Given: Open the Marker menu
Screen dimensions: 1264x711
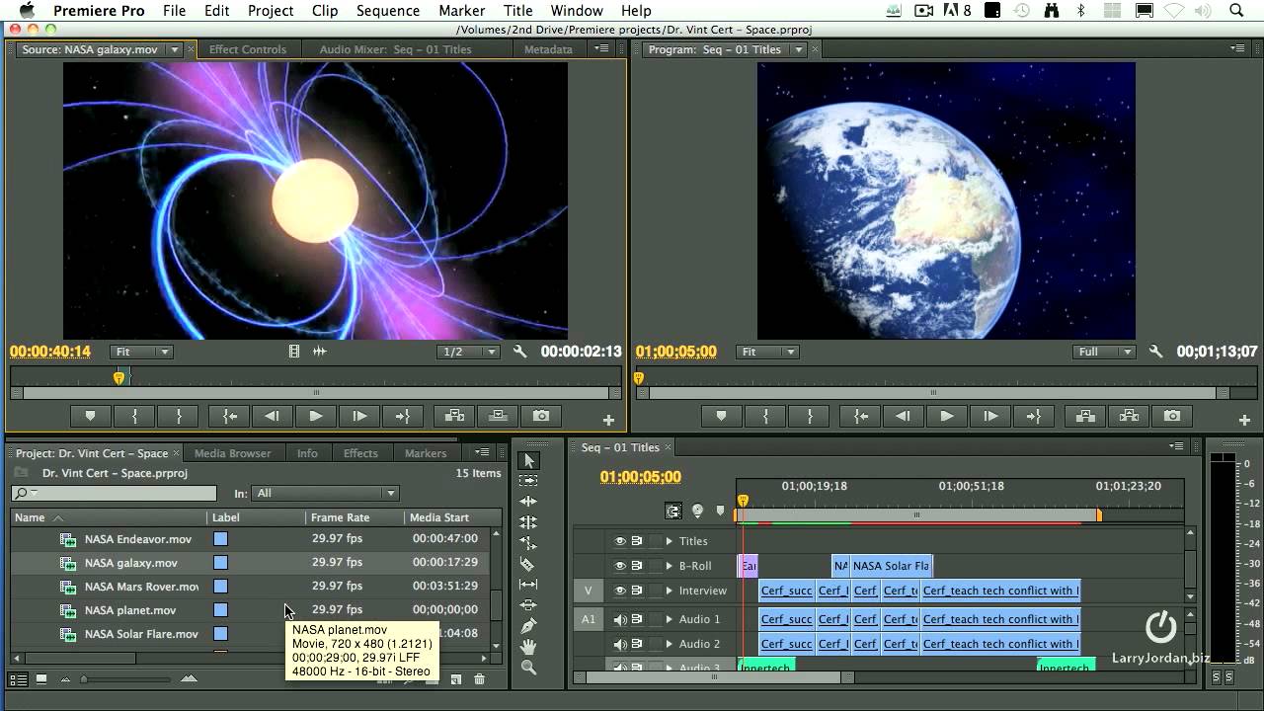Looking at the screenshot, I should [461, 11].
